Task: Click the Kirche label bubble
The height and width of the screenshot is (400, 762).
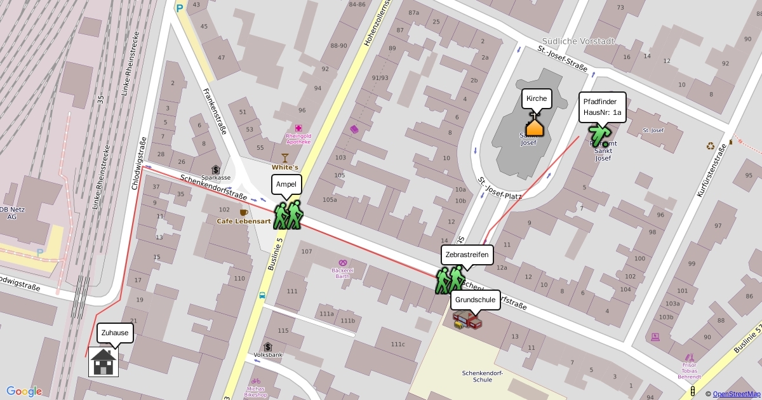Action: pyautogui.click(x=537, y=98)
